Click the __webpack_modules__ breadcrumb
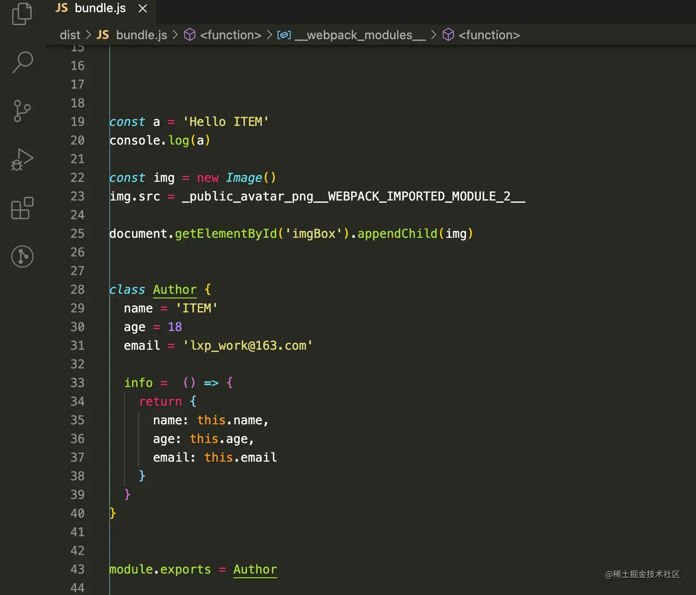Screen dimensions: 696x595 coord(361,35)
